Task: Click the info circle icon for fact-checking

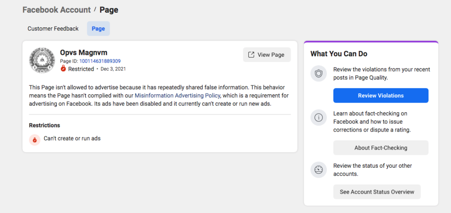Action: tap(318, 118)
